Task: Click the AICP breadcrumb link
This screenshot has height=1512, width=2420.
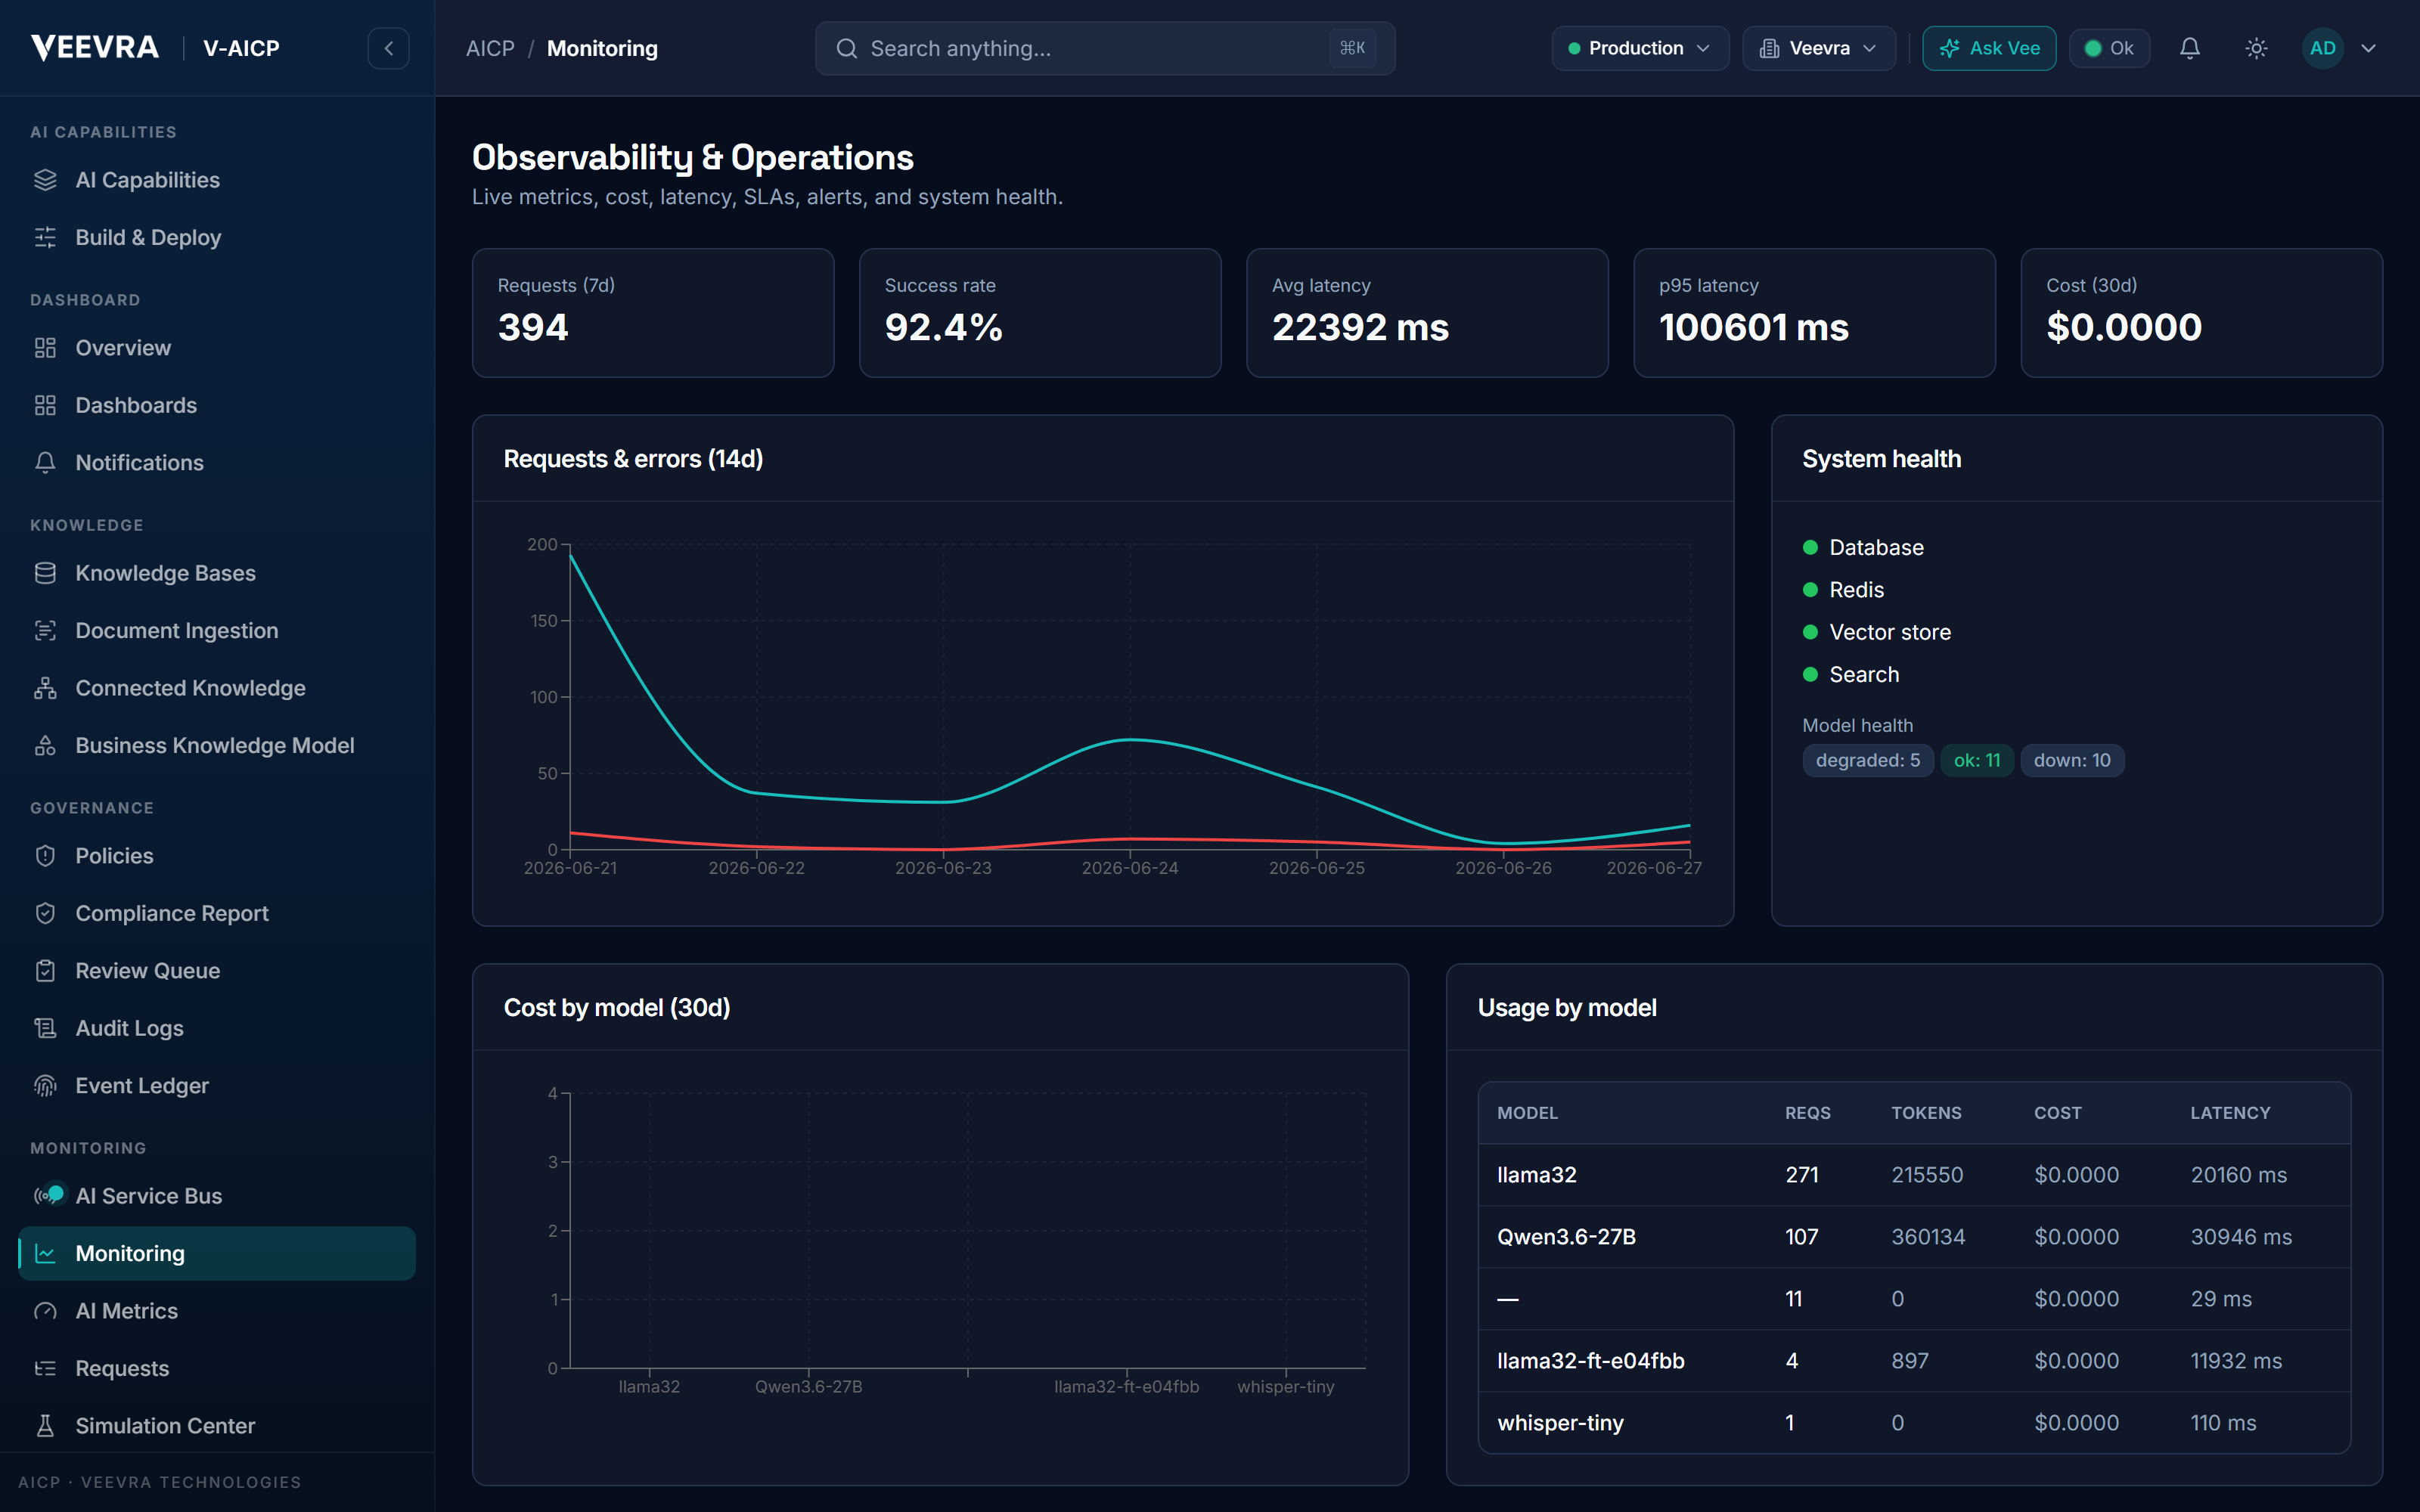Action: click(490, 48)
